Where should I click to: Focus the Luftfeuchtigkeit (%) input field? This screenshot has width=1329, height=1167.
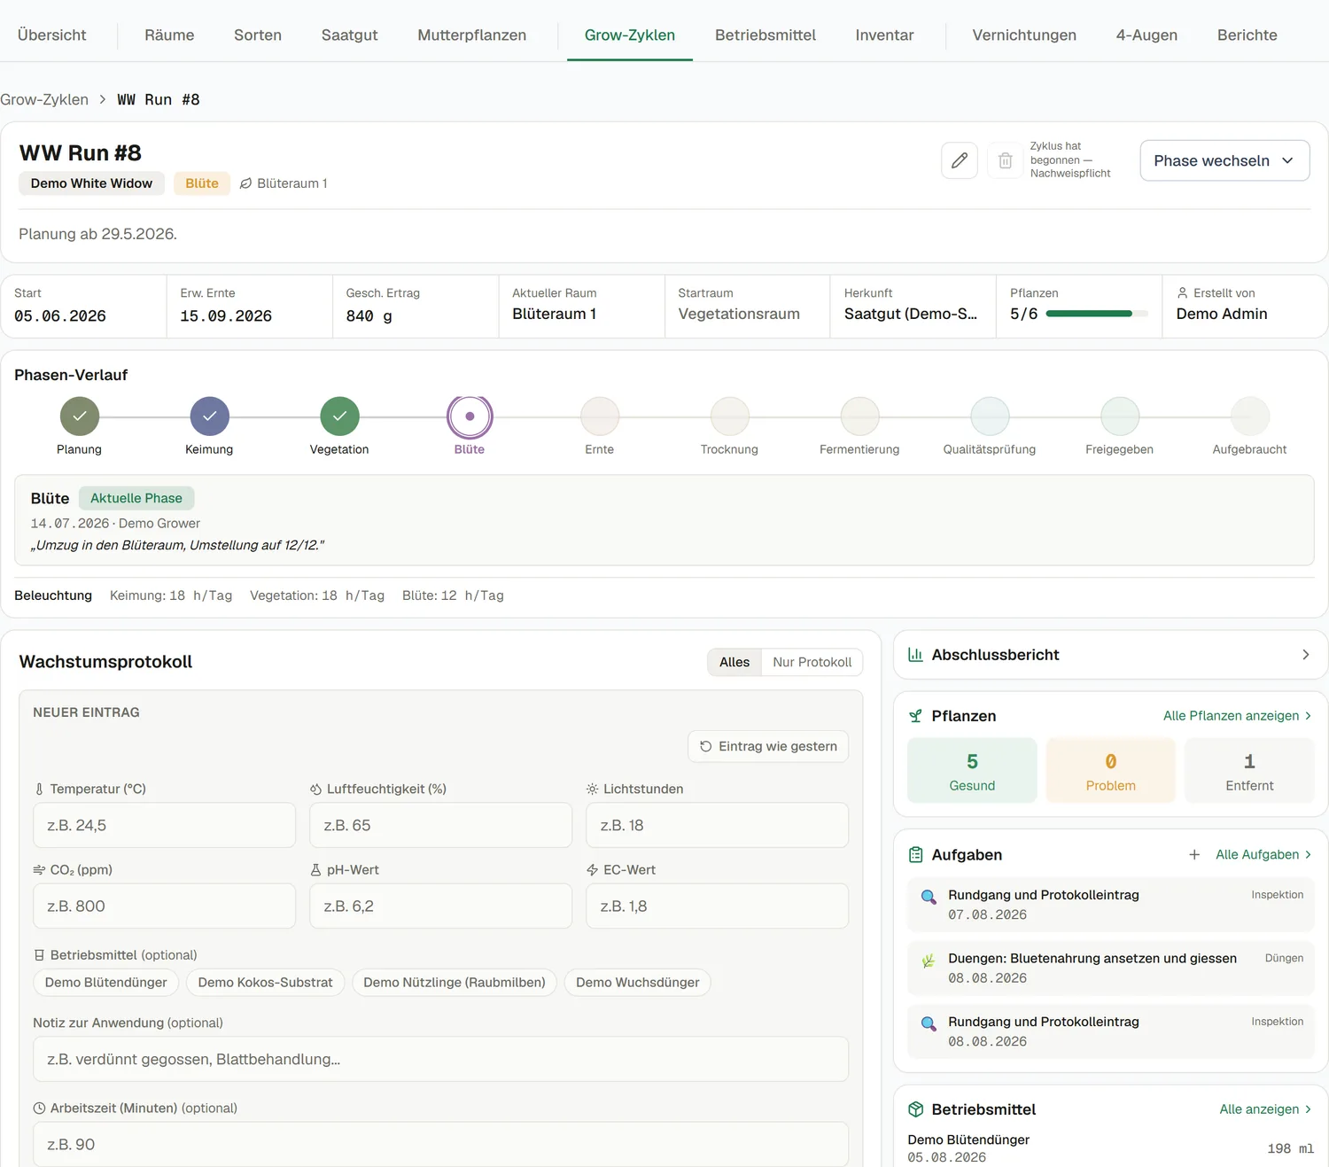pos(440,825)
